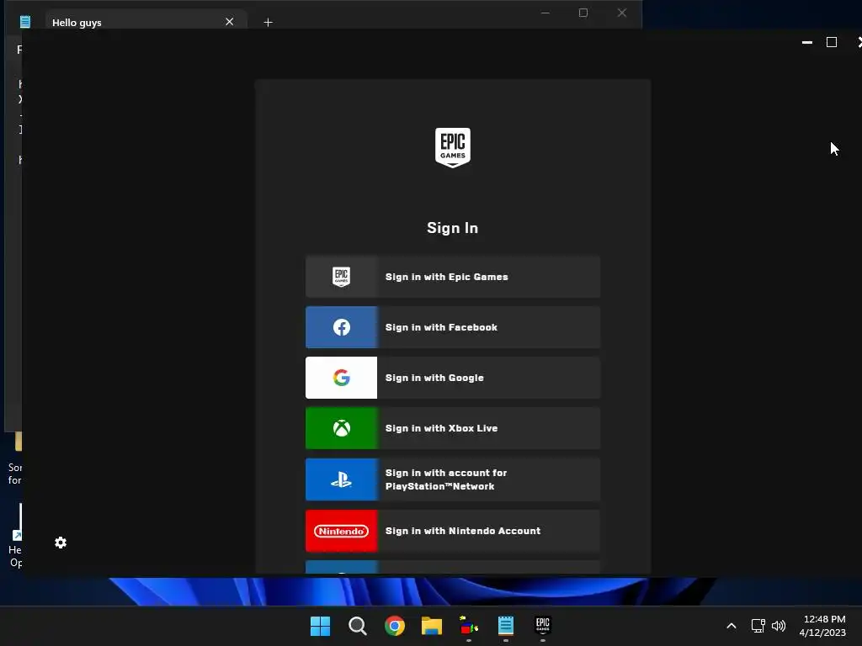Select the Hello guys Notepad tab
The height and width of the screenshot is (646, 862).
[146, 22]
